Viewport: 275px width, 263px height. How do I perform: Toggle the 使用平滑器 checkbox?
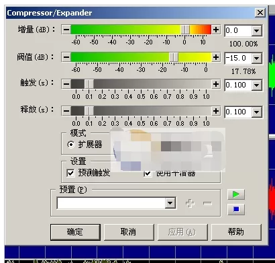point(148,173)
